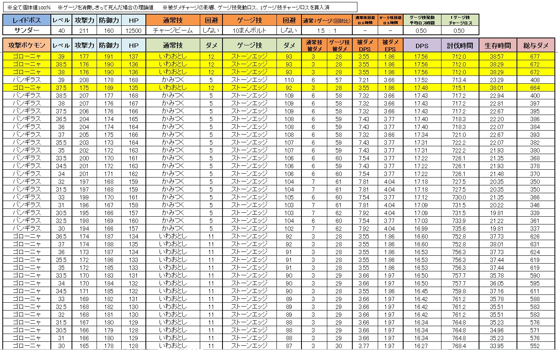The width and height of the screenshot is (558, 350).
Task: Select the 10まんボルト gauge move cell
Action: 249,31
